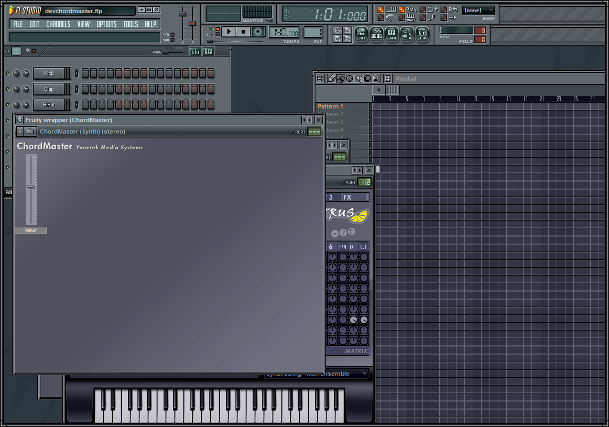609x427 pixels.
Task: Open the OPTIONS menu
Action: point(106,24)
